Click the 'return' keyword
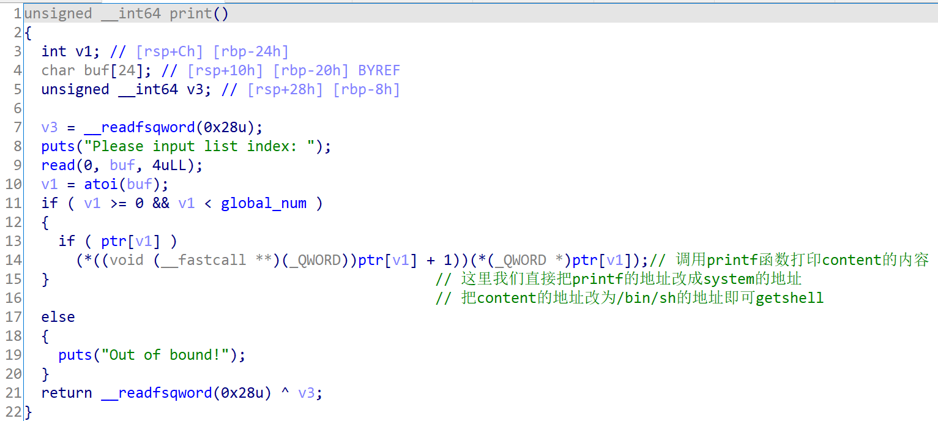The height and width of the screenshot is (421, 938). pyautogui.click(x=67, y=393)
